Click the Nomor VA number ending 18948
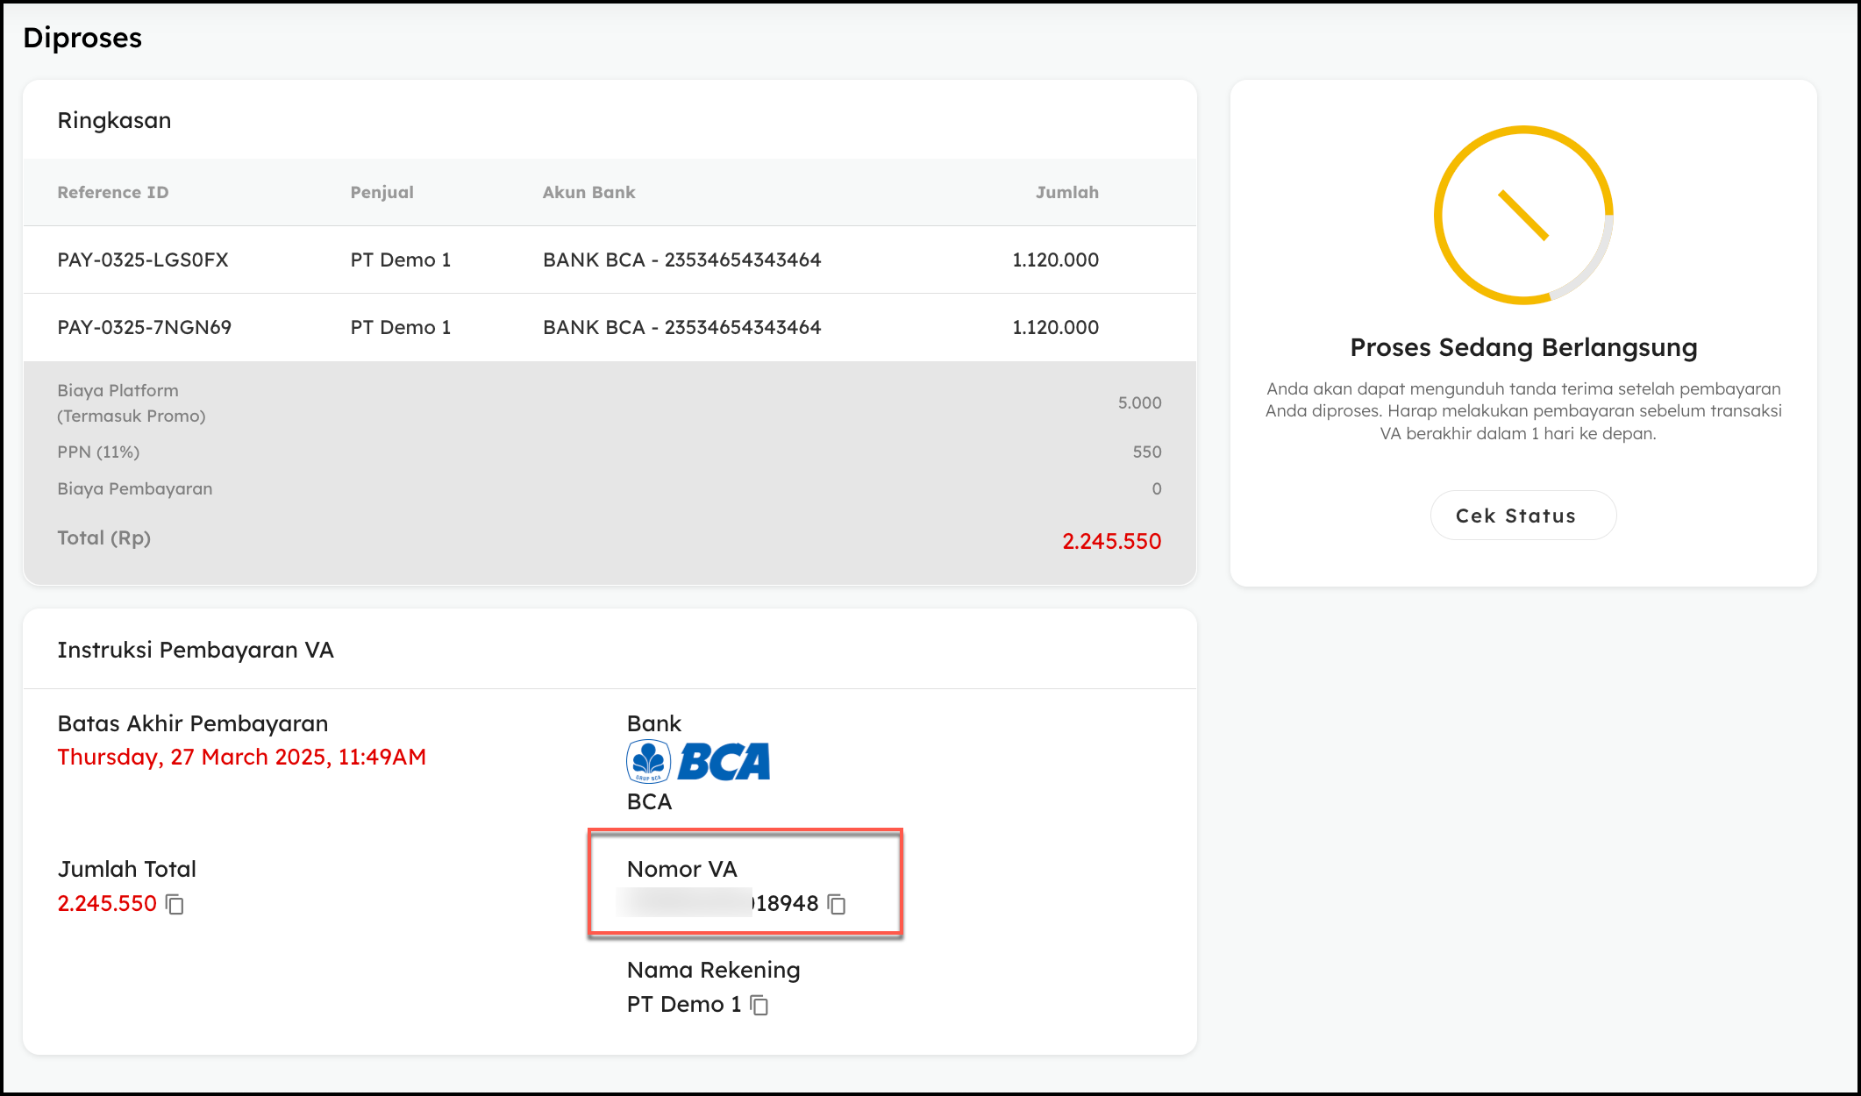Viewport: 1861px width, 1096px height. [786, 903]
